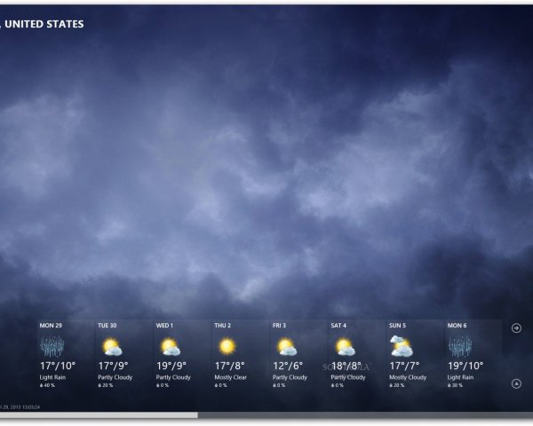Click the partly cloudy icon for WED 1
533x426 pixels.
point(169,346)
